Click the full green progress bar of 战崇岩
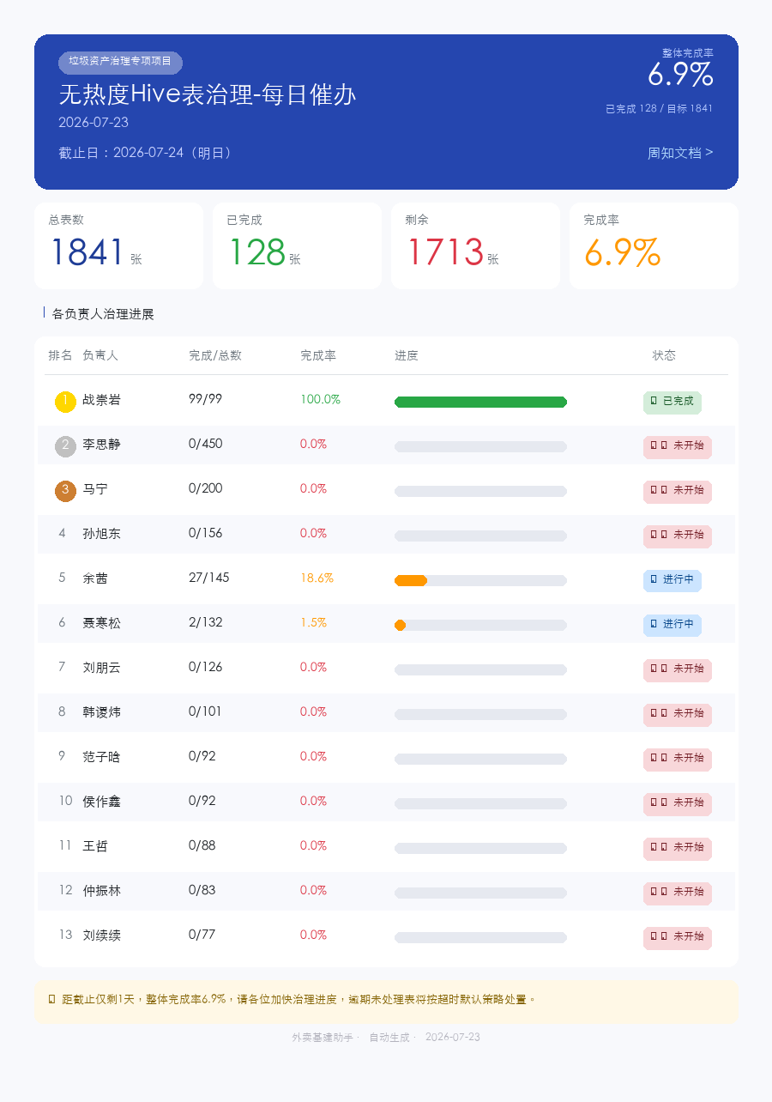The height and width of the screenshot is (1102, 772). click(480, 403)
